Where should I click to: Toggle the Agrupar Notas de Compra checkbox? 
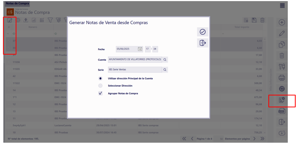pos(100,93)
